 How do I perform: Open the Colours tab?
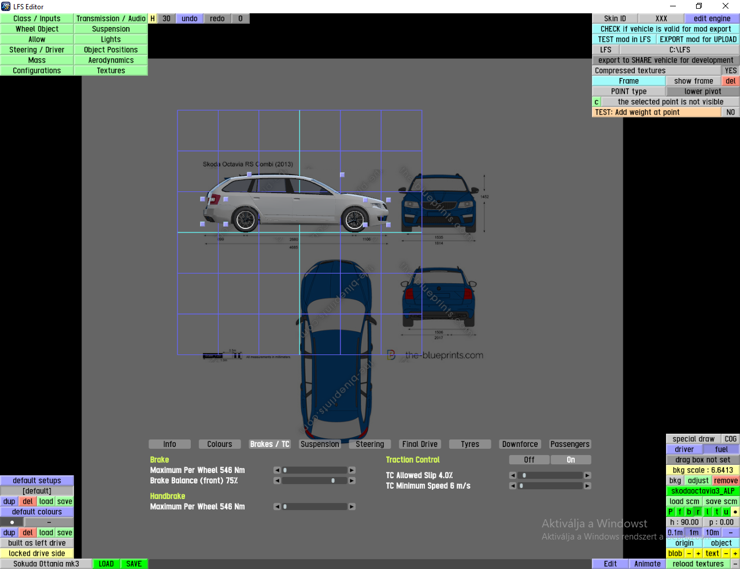220,444
